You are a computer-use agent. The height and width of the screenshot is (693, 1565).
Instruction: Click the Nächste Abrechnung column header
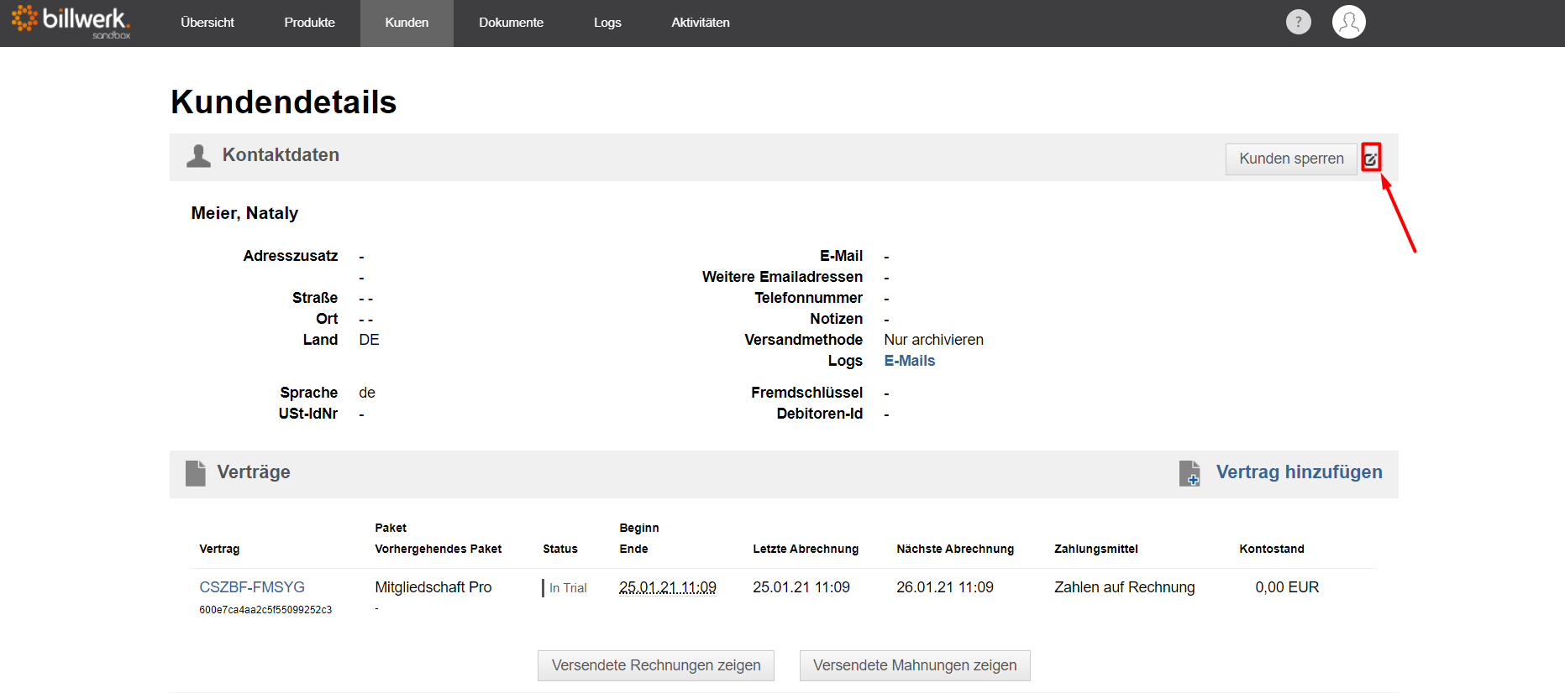pos(955,549)
